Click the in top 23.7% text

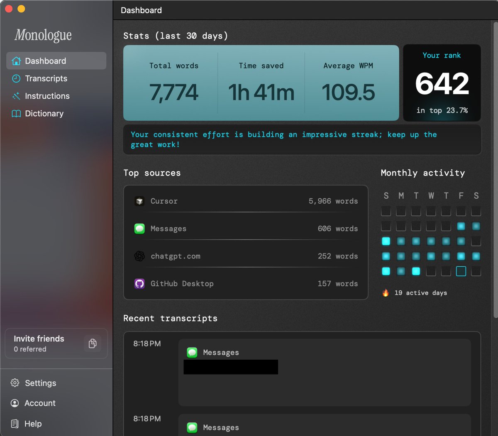[442, 110]
